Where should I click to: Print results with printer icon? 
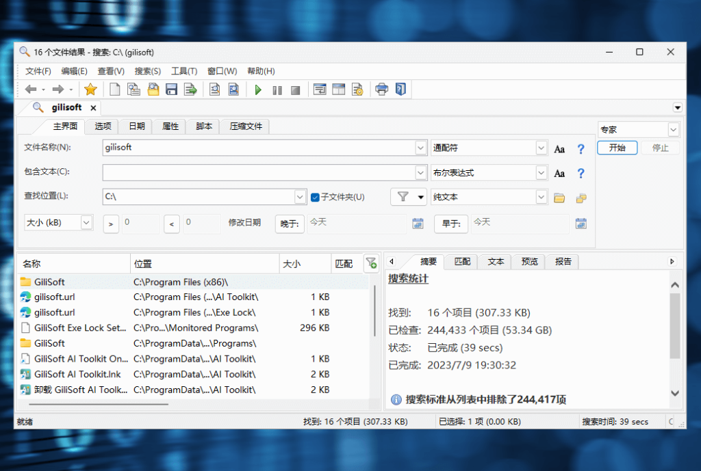[382, 90]
